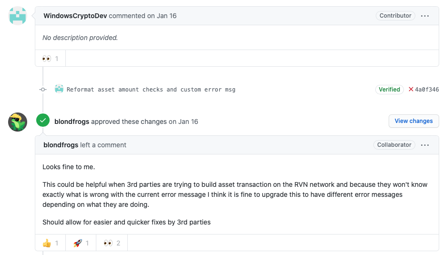Click the red failed status X icon

(x=411, y=89)
